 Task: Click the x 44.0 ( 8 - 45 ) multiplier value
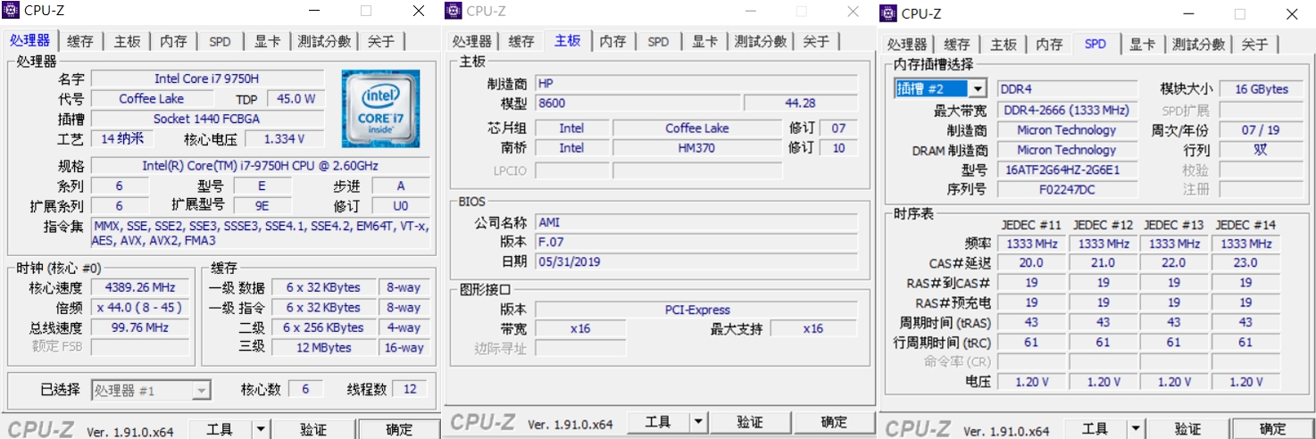[140, 307]
